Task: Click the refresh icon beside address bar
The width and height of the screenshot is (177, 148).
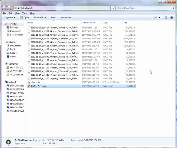Action: coord(113,8)
